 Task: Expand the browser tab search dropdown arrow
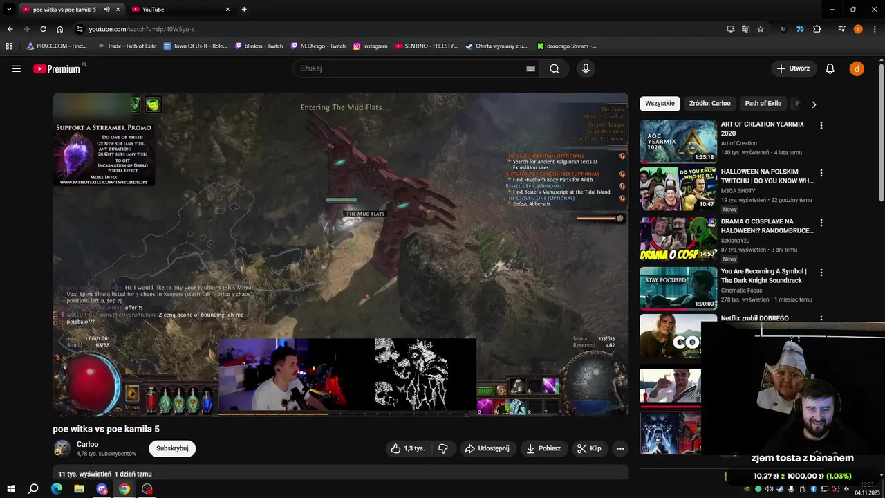[10, 10]
